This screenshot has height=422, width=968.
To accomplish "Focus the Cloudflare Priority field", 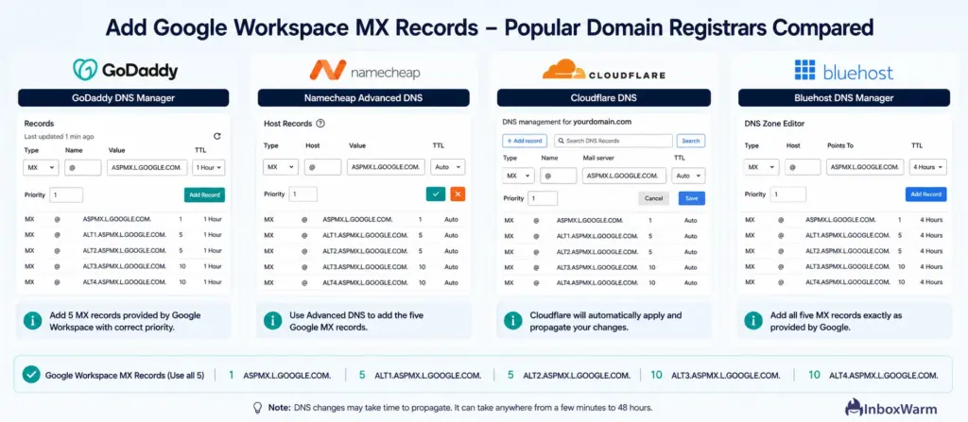I will point(542,198).
